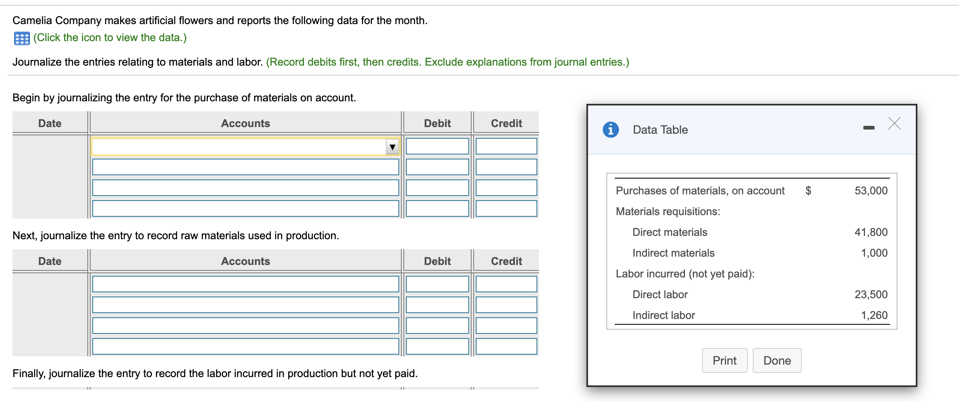959x402 pixels.
Task: Click the Print button
Action: (x=724, y=360)
